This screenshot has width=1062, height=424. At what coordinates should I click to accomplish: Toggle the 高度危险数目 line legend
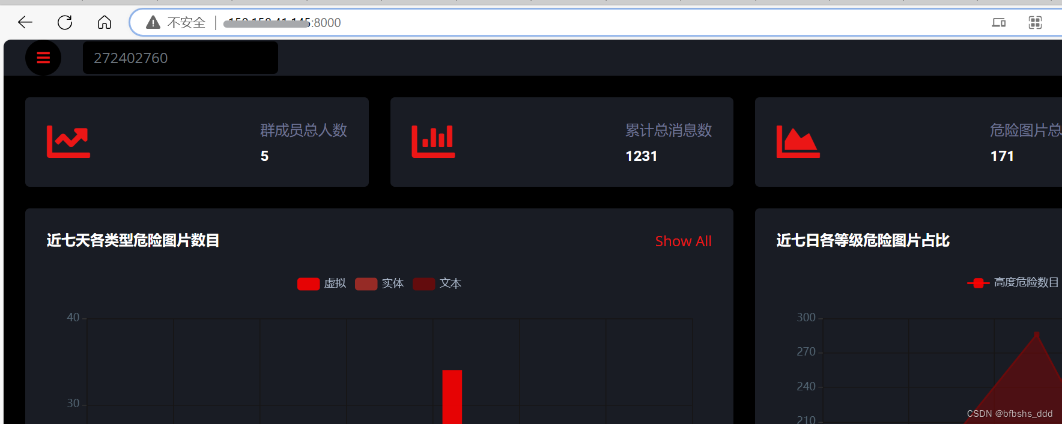978,283
